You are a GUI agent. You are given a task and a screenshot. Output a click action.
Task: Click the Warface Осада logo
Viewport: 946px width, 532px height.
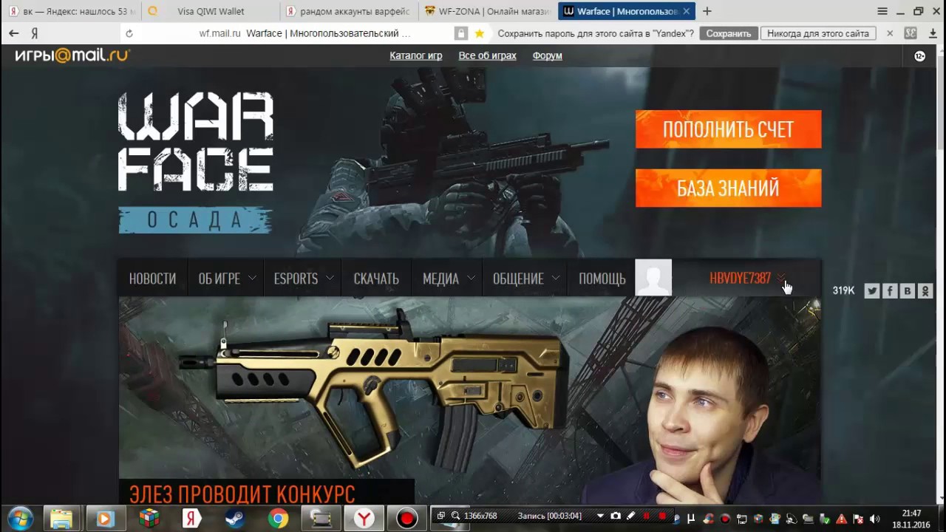196,162
